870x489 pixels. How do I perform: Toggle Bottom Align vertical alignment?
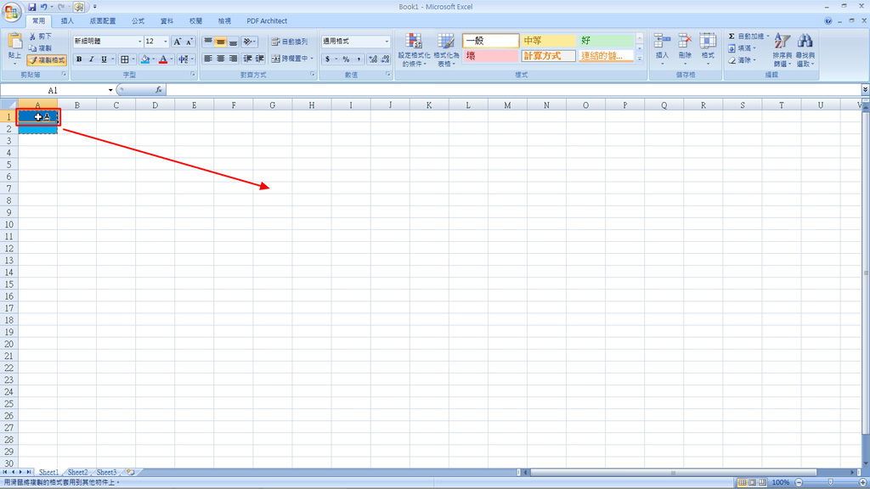(233, 42)
